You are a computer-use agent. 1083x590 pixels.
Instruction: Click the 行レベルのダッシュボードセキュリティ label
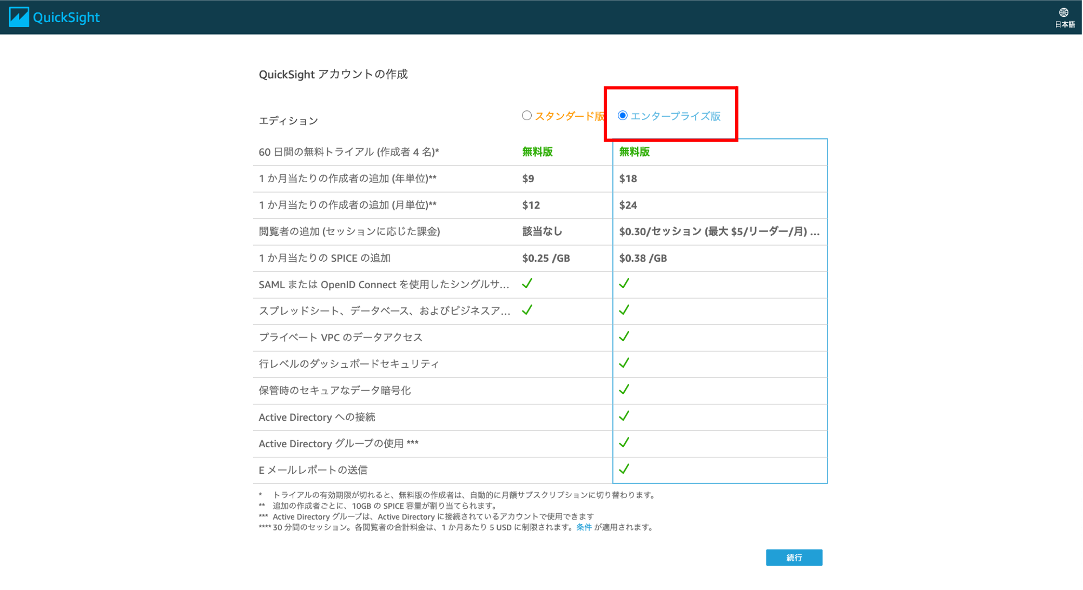349,364
